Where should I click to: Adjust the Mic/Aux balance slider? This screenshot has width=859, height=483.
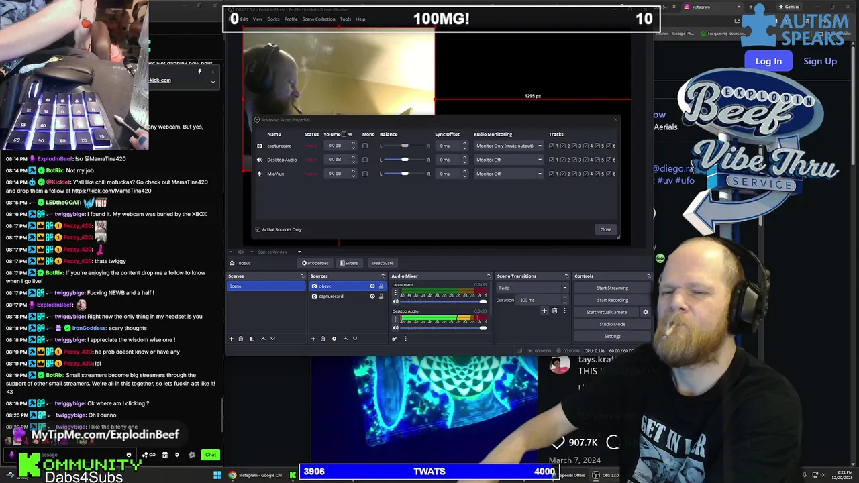coord(405,174)
